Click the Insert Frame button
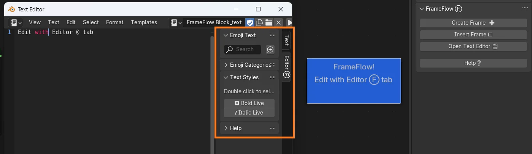Image resolution: width=532 pixels, height=154 pixels. 473,35
